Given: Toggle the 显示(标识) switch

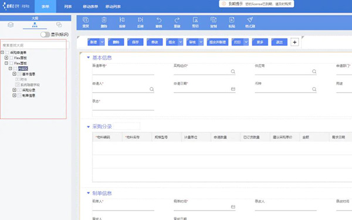Looking at the screenshot, I should [x=45, y=35].
